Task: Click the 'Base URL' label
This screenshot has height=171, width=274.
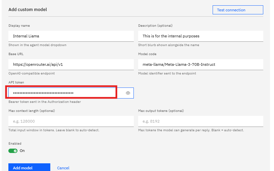Action: tap(16, 54)
